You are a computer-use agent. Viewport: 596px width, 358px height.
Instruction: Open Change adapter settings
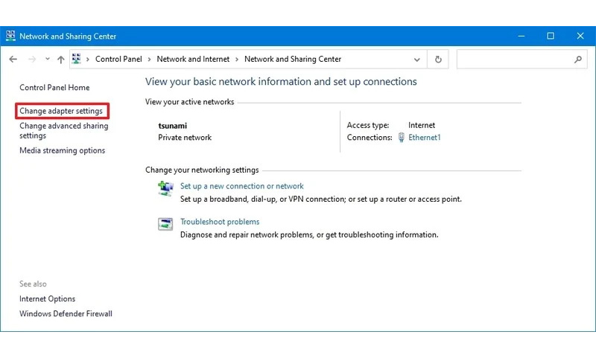point(61,111)
